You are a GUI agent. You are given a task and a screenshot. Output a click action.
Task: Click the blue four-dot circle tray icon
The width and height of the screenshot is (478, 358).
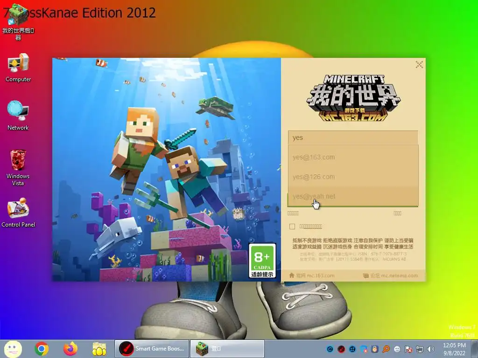coord(352,349)
